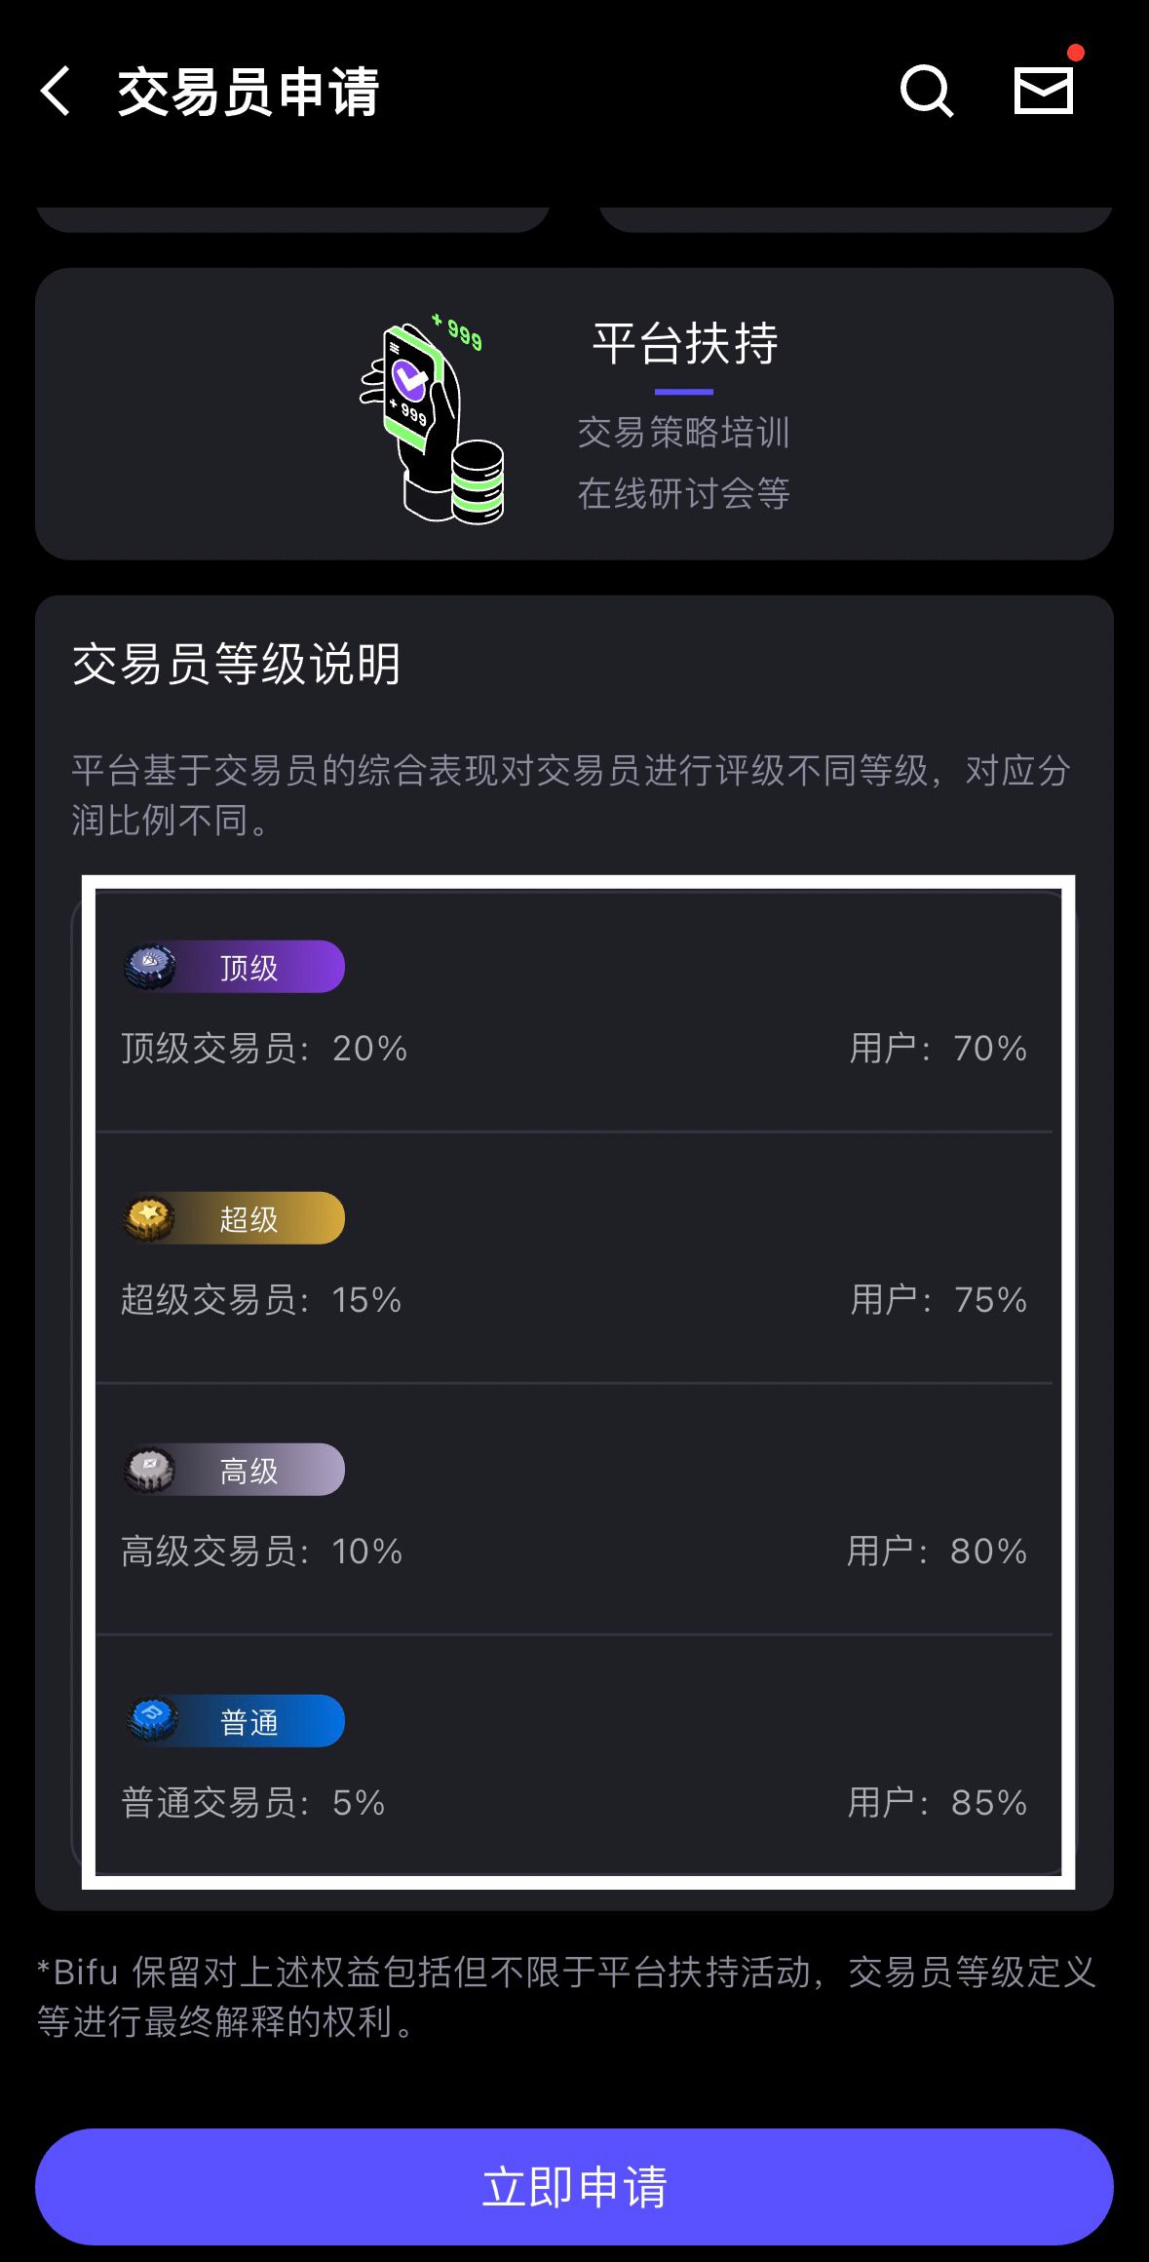Tap the 平台扶持 card title
The width and height of the screenshot is (1149, 2262).
click(684, 343)
